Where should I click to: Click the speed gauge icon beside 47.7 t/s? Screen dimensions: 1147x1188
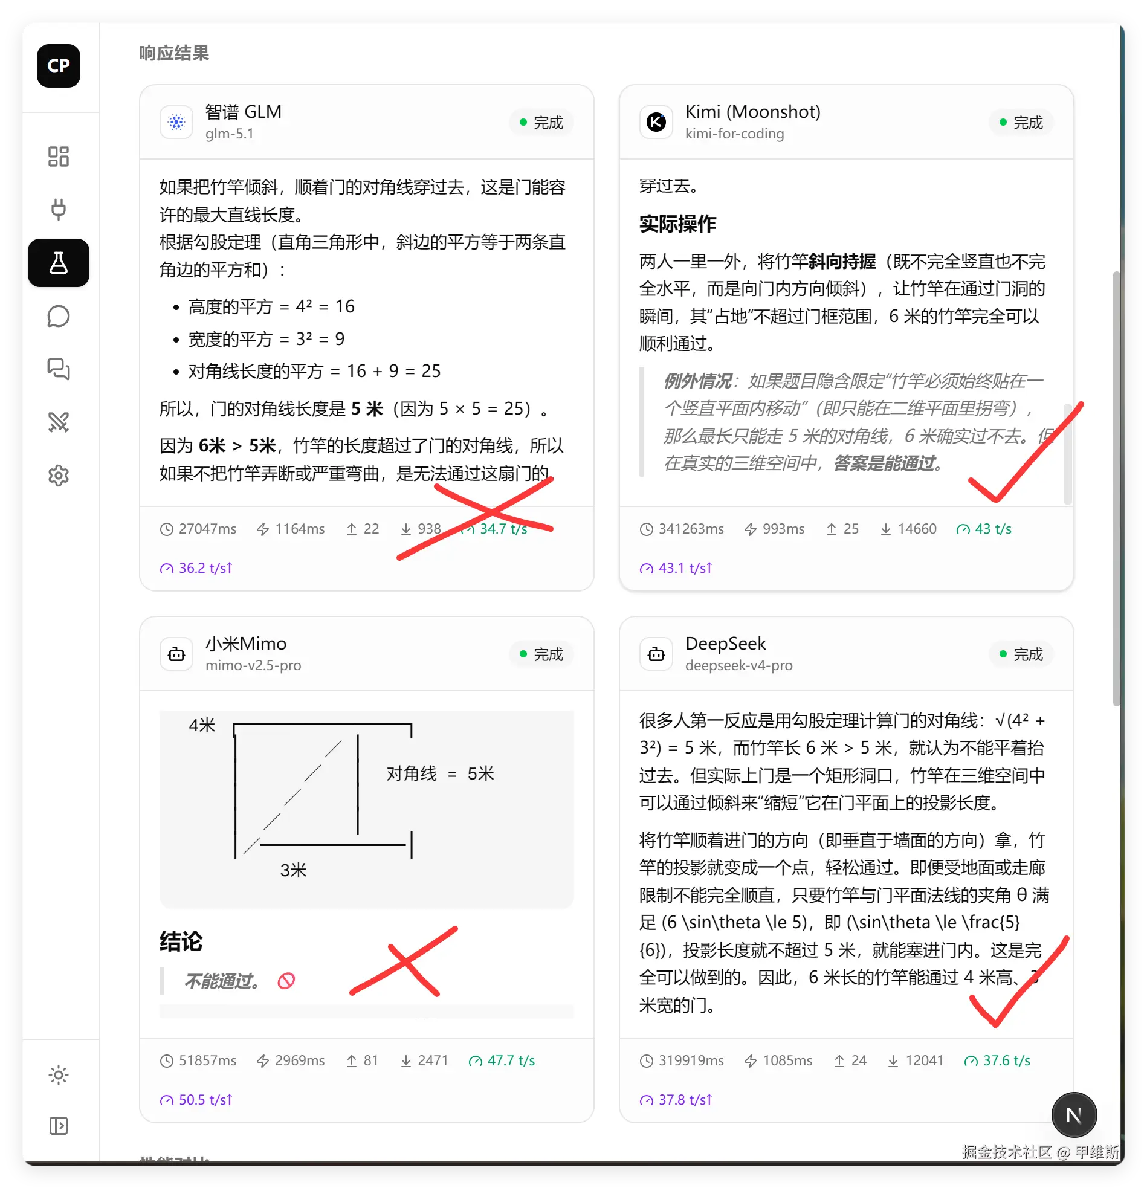475,1061
